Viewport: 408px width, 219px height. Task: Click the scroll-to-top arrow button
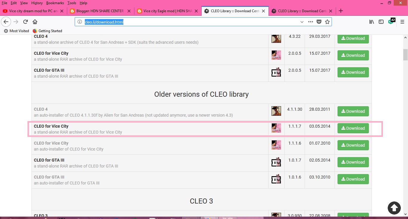pyautogui.click(x=394, y=208)
